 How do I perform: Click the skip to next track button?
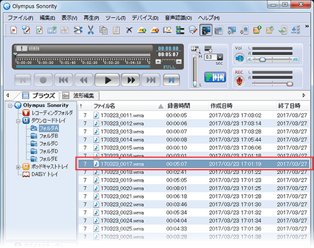point(151,80)
